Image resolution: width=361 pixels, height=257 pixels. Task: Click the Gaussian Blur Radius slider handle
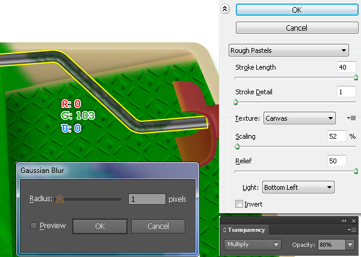[60, 199]
